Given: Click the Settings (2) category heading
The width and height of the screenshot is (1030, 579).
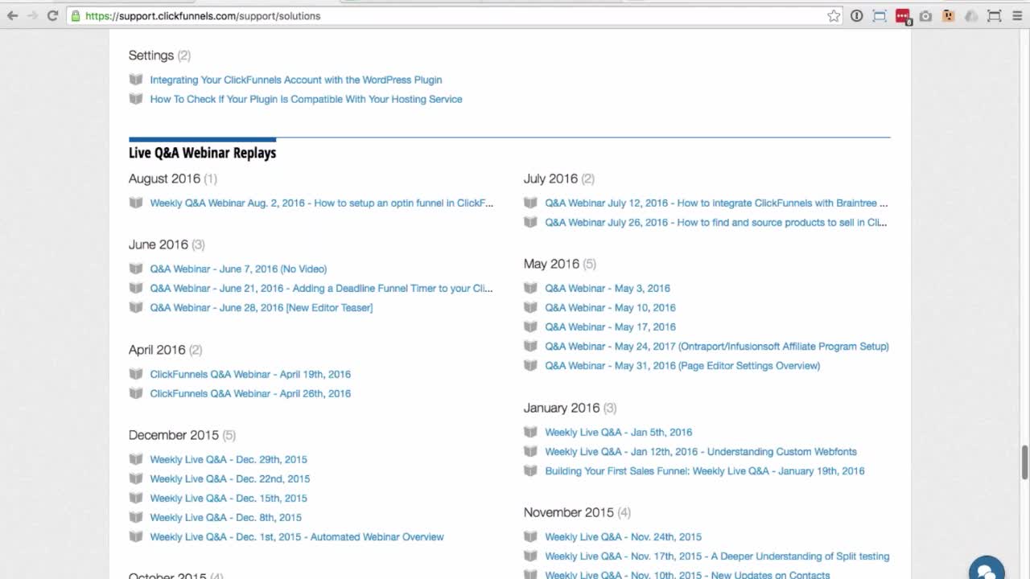Looking at the screenshot, I should (159, 55).
